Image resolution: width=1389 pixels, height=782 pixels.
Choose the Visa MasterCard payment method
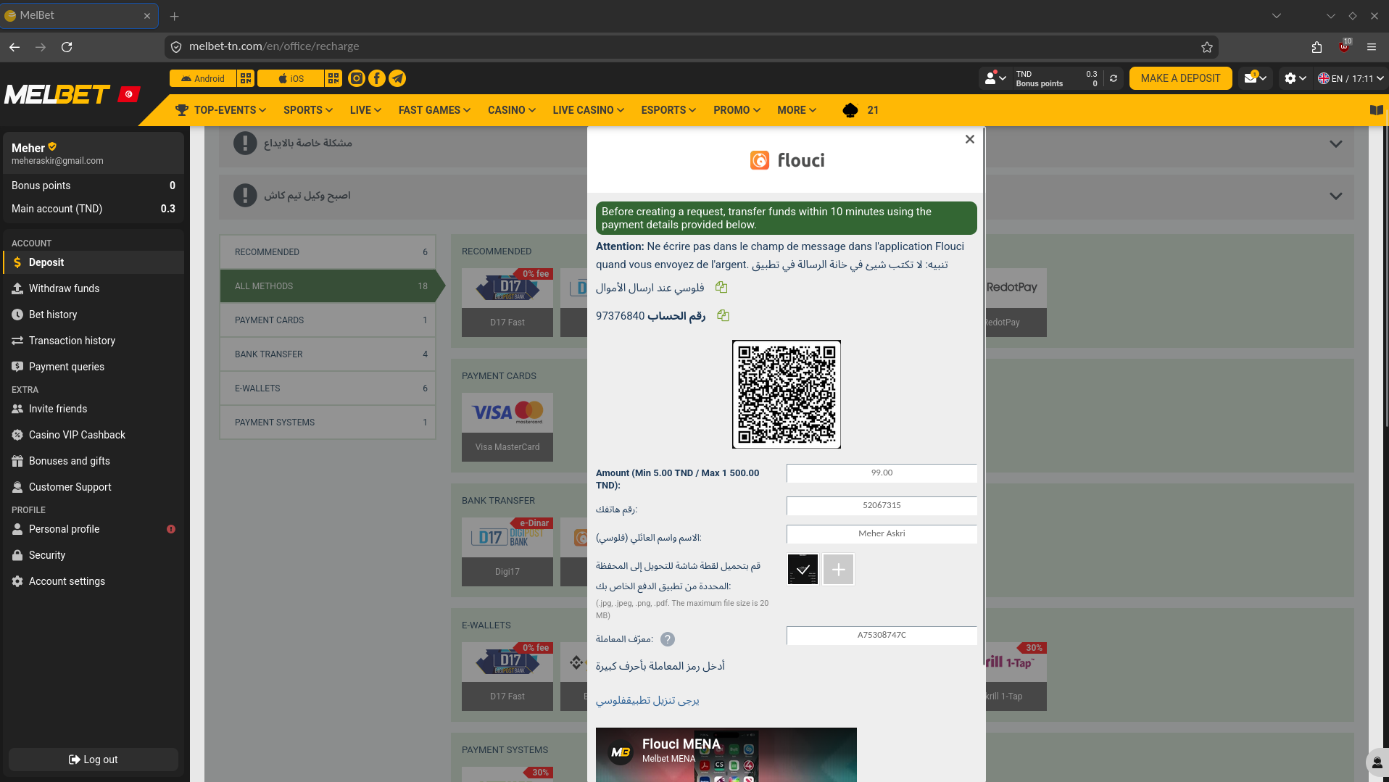[x=507, y=427]
